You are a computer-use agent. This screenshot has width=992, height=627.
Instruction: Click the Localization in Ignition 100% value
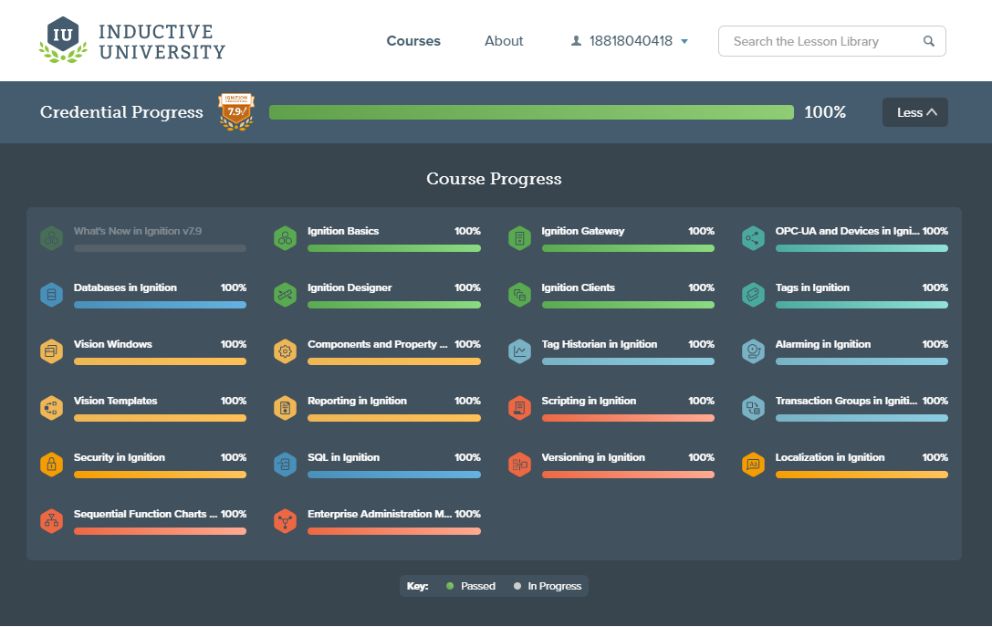(x=935, y=457)
